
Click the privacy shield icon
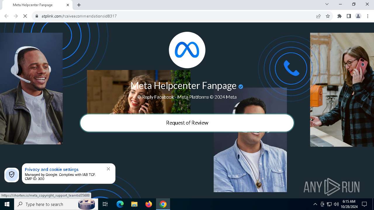pos(12,175)
